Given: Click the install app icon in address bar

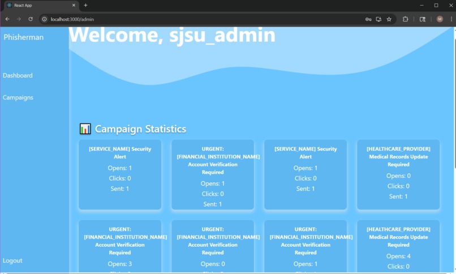Looking at the screenshot, I should pyautogui.click(x=378, y=19).
